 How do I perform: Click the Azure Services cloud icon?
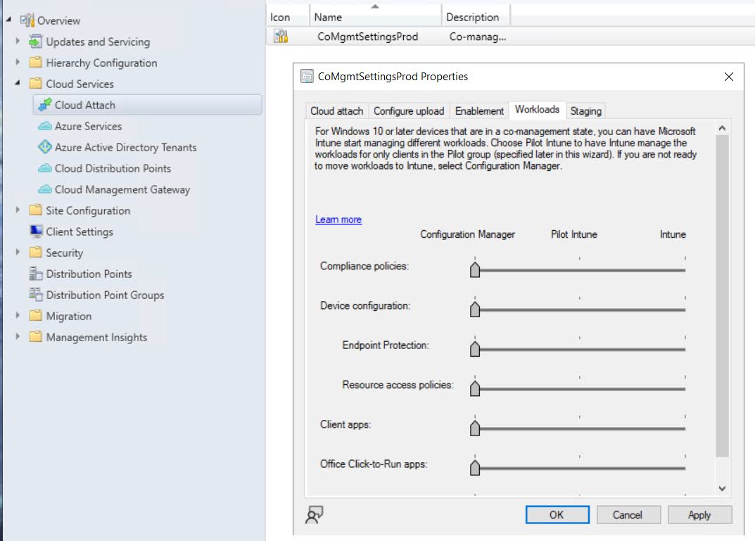[x=45, y=126]
